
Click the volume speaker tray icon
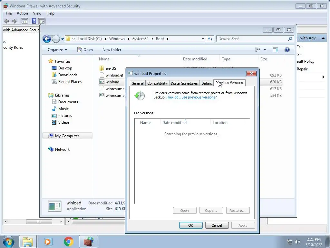click(297, 242)
